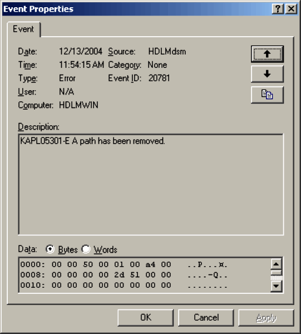Click the 0010: data row
Image resolution: width=301 pixels, height=334 pixels.
(124, 286)
